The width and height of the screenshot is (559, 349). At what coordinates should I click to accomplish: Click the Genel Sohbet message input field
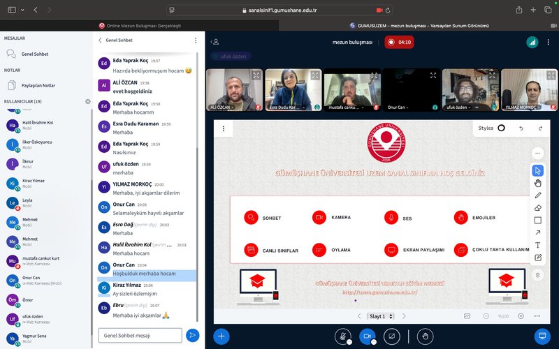[140, 336]
